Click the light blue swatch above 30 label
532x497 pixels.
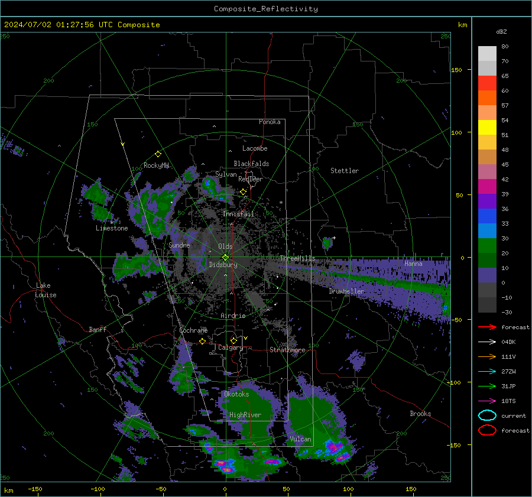487,230
